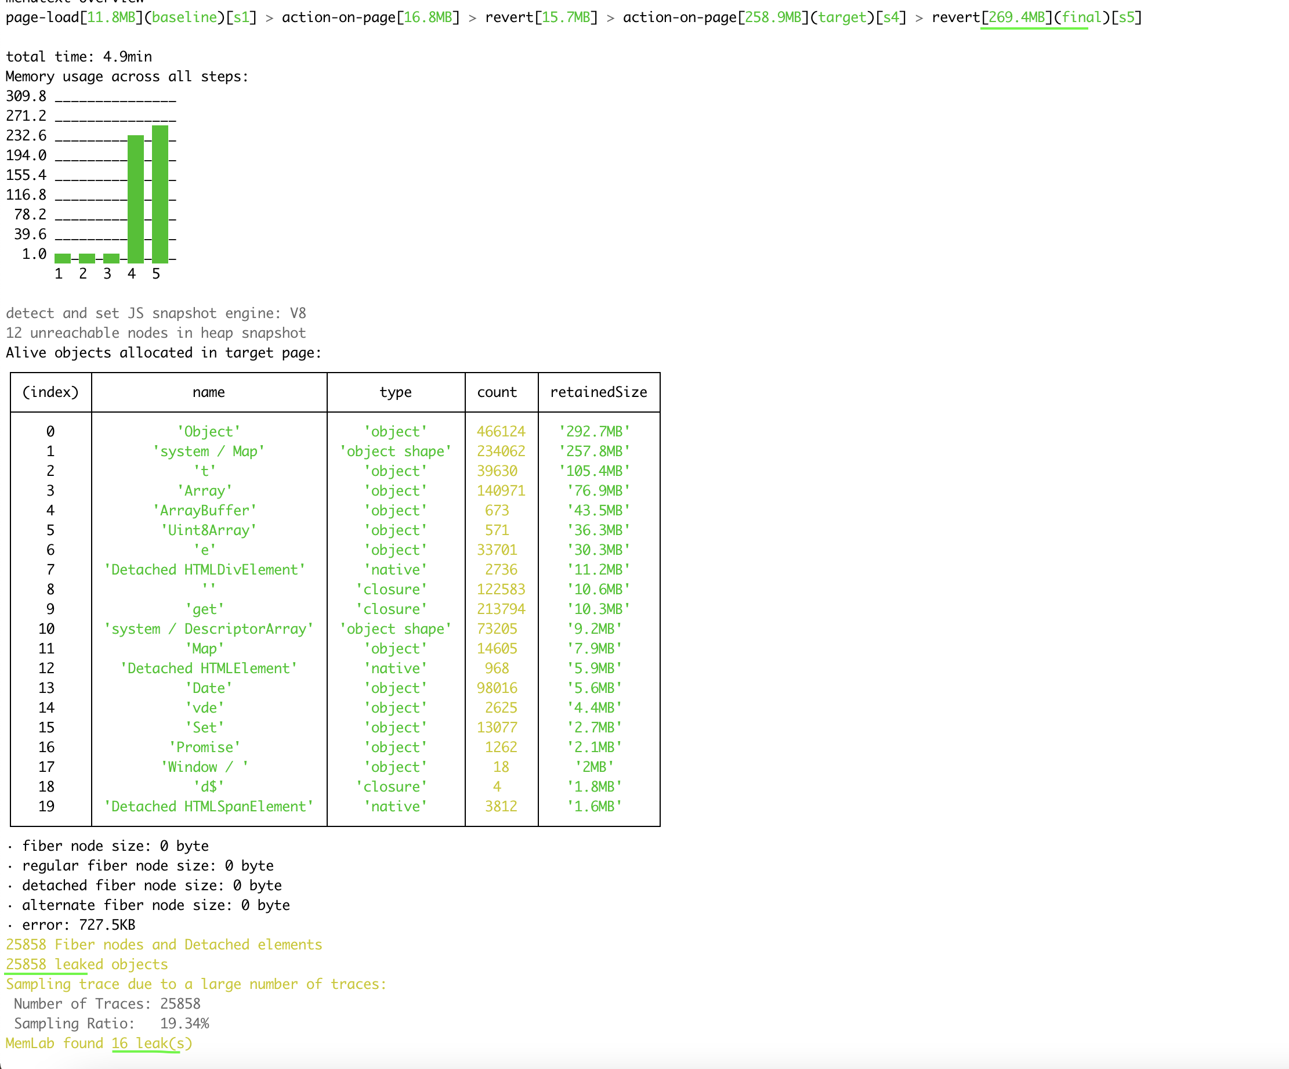Click the 'Detached HTMLDivElement' cell
Screen dimensions: 1289x1069
click(205, 569)
